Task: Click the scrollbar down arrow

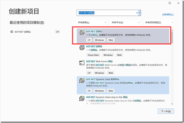Action: (x=172, y=104)
